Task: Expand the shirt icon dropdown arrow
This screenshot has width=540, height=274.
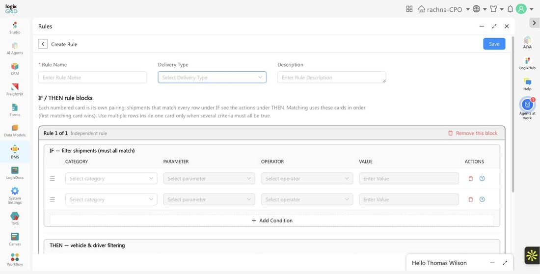Action: click(x=502, y=9)
